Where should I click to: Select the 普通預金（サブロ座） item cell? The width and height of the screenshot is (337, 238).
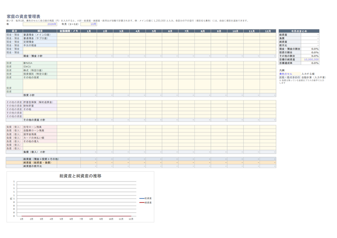(x=40, y=38)
